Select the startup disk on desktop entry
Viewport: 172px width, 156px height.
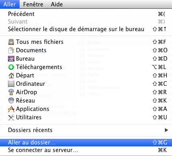tap(86, 29)
